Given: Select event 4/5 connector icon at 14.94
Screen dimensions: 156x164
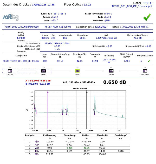Looking at the screenshot, I should [x=111, y=71].
